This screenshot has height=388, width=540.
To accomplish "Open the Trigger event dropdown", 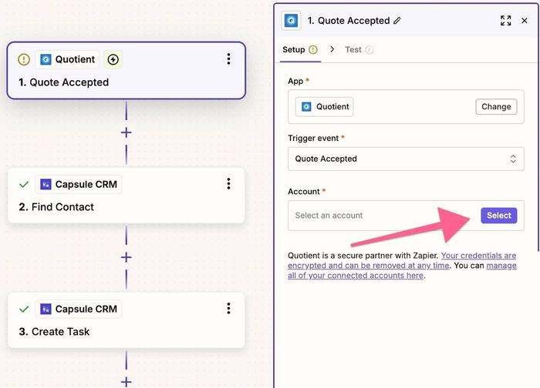I will (x=406, y=159).
